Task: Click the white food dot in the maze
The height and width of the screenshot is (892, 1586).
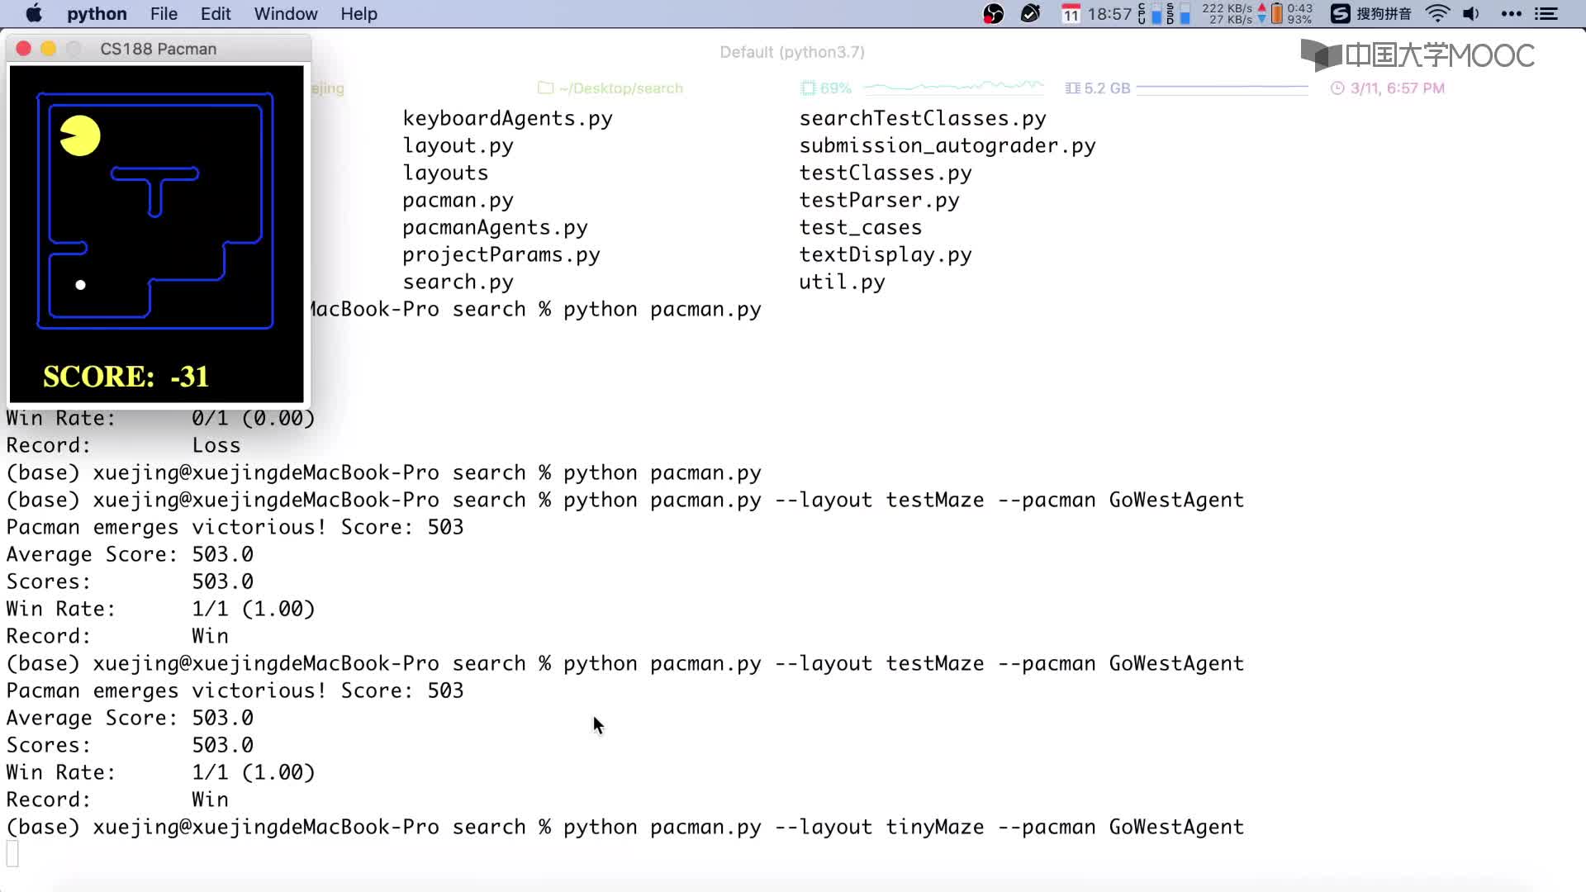Action: coord(80,285)
